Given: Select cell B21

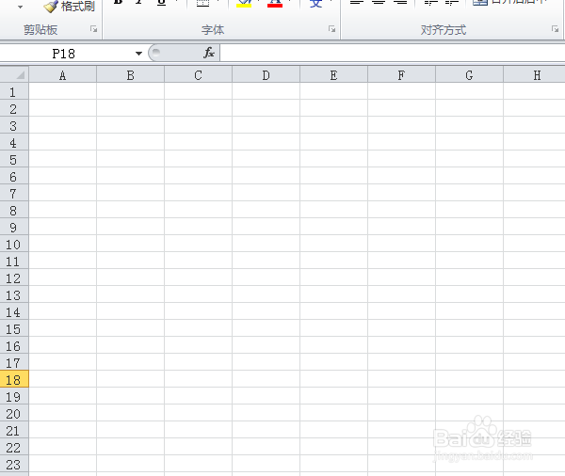Looking at the screenshot, I should pos(131,430).
